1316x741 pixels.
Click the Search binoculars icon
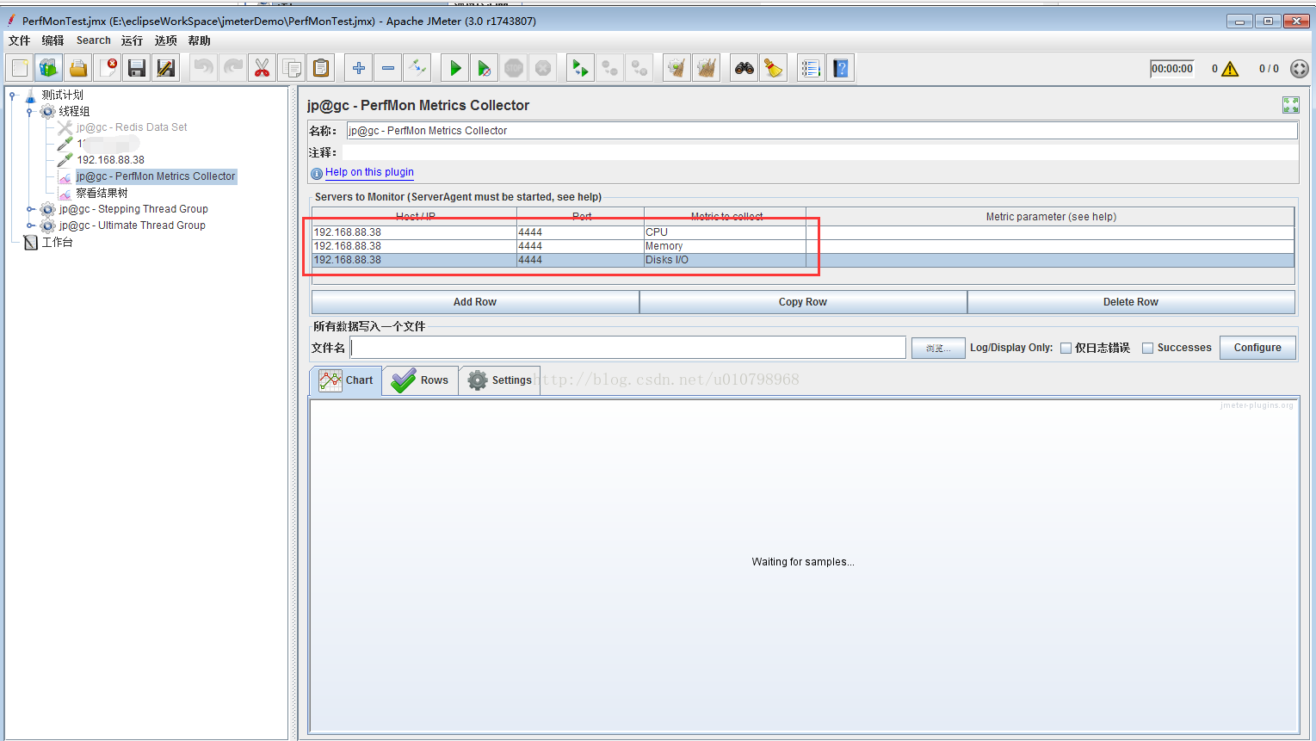click(x=744, y=68)
